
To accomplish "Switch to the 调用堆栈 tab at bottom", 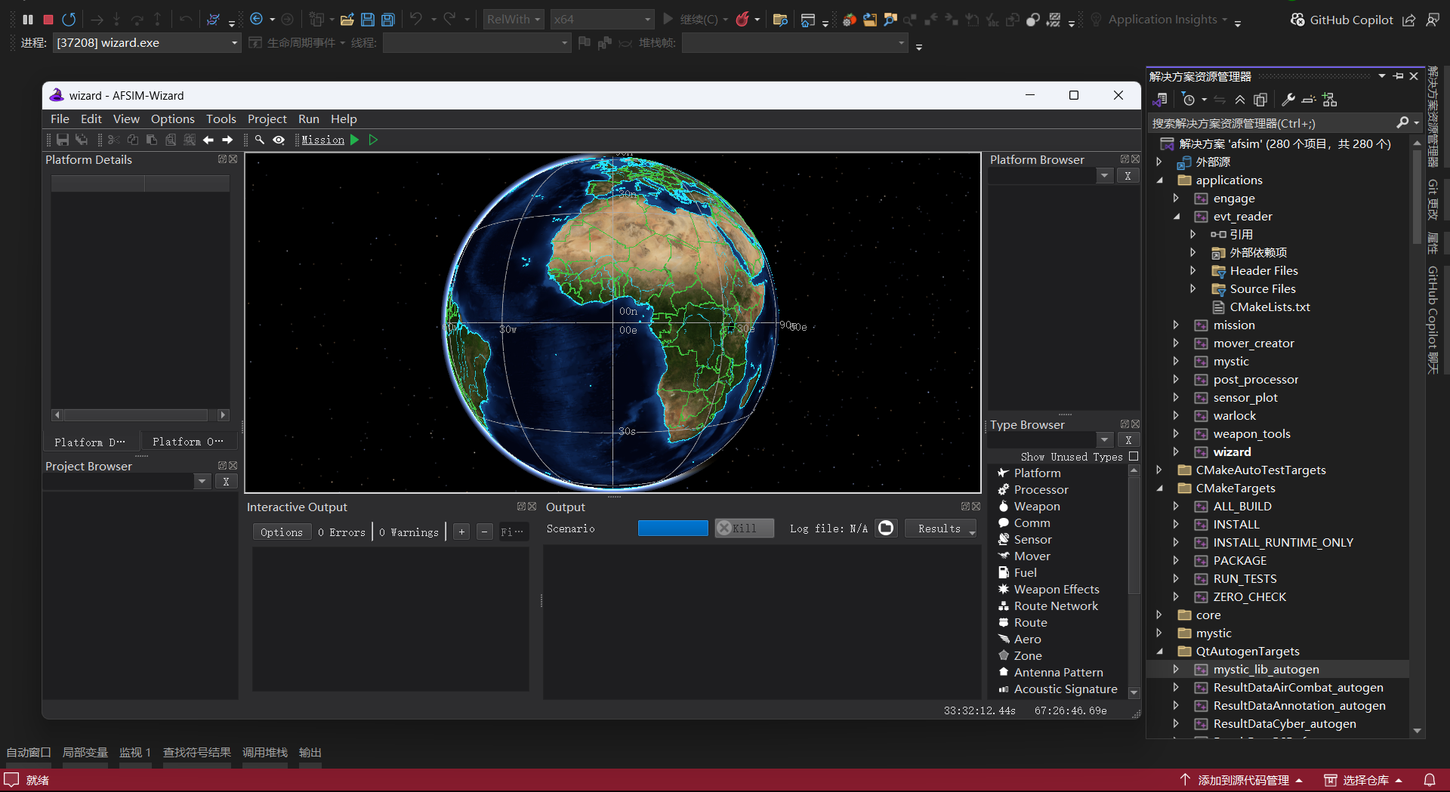I will [264, 752].
